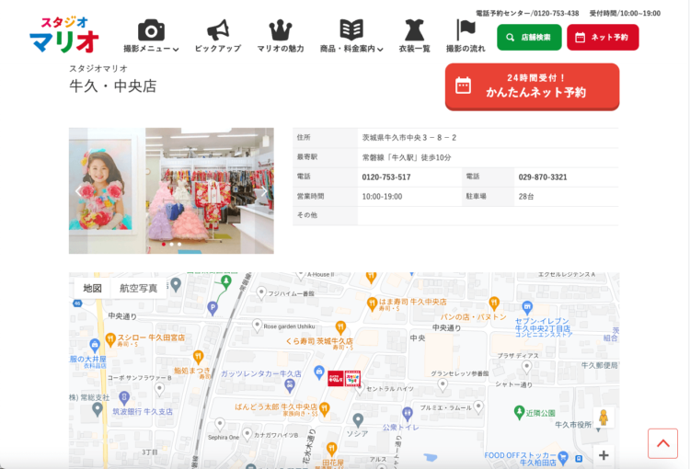Click the Studio Mario logo
Screen dimensions: 690x469
tap(64, 35)
